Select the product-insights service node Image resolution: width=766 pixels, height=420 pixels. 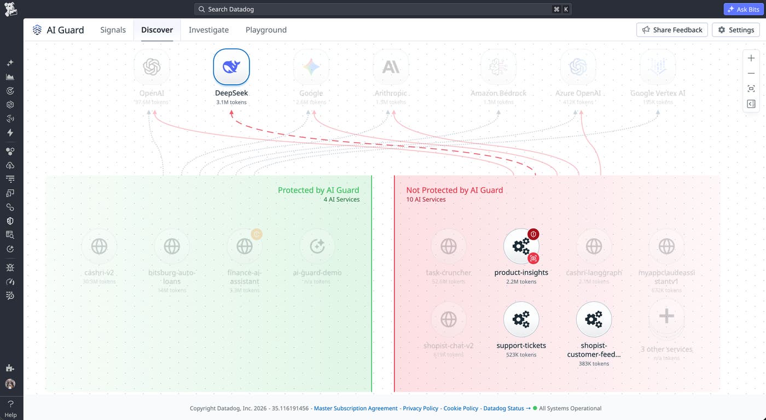tap(521, 246)
